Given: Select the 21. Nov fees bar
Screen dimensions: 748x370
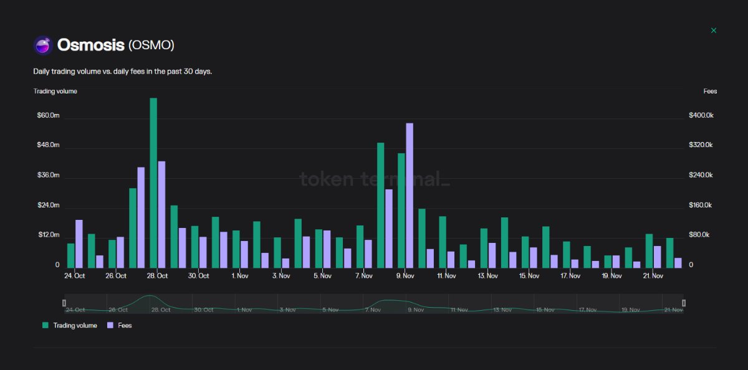Looking at the screenshot, I should pos(658,257).
